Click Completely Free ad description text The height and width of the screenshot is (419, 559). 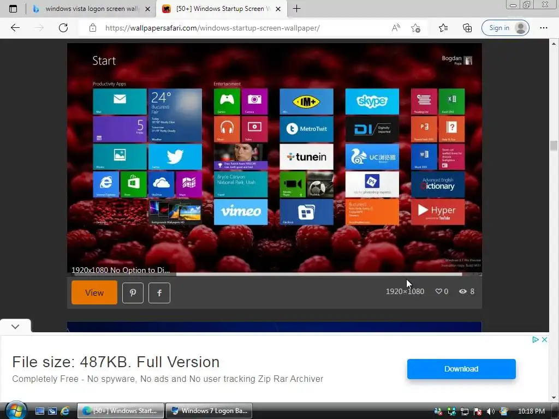(x=168, y=379)
